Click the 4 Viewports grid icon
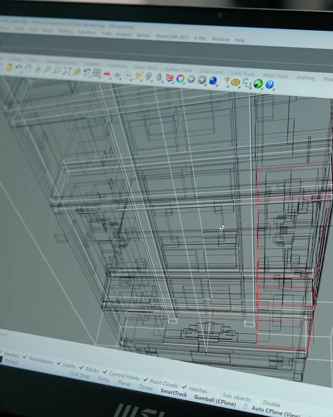This screenshot has width=333, height=417. point(96,73)
